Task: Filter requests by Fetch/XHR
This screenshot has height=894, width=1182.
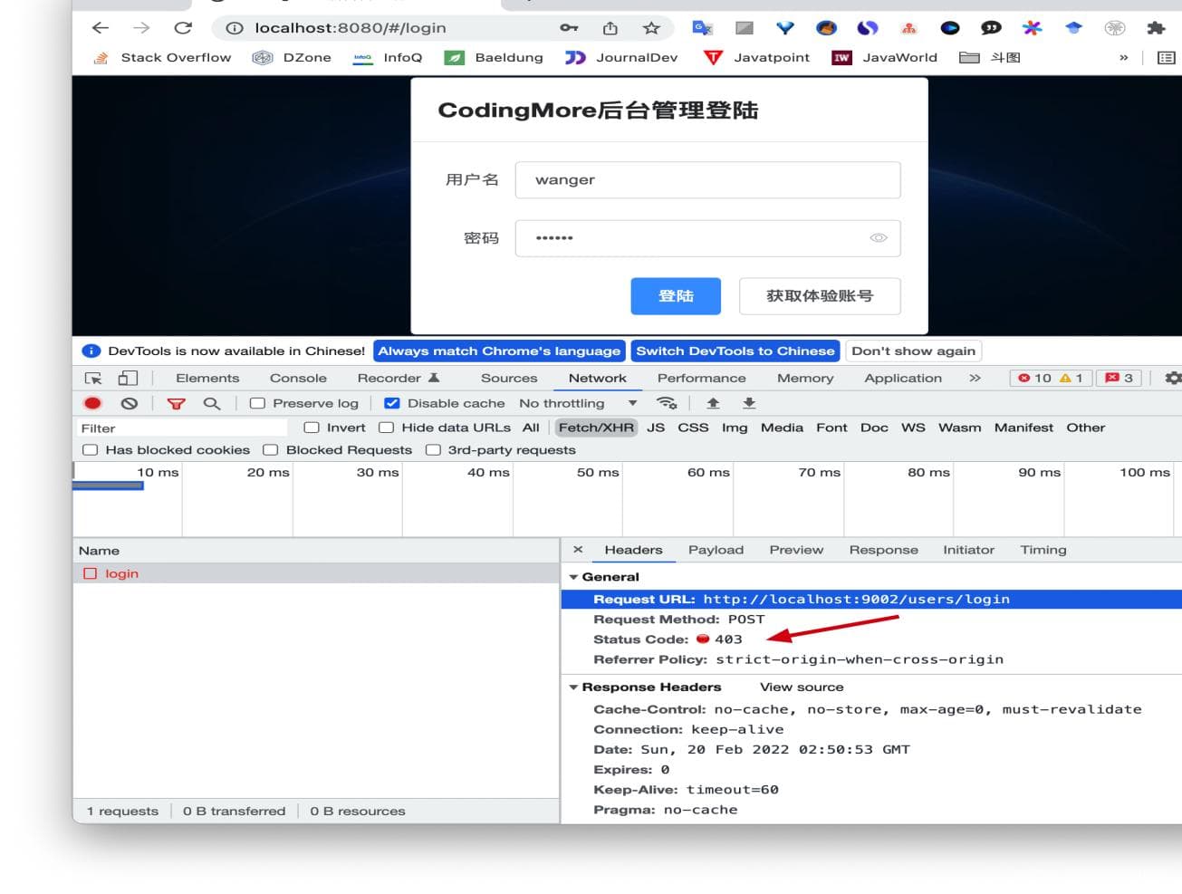Action: 596,428
